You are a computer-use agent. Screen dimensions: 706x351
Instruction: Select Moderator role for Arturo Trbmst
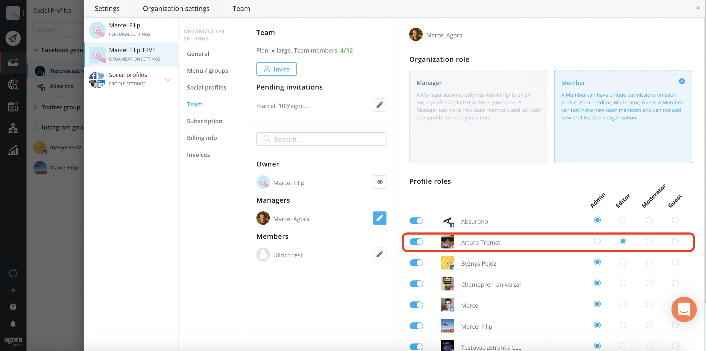coord(649,241)
